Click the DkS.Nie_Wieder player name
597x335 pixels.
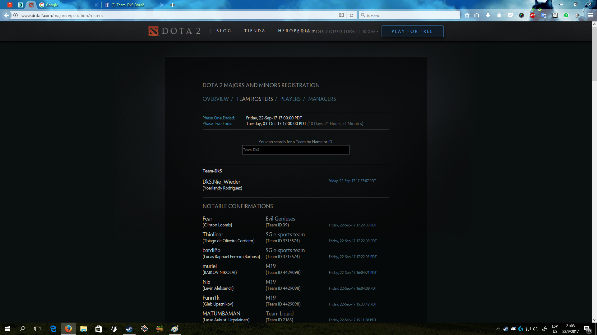pos(221,182)
